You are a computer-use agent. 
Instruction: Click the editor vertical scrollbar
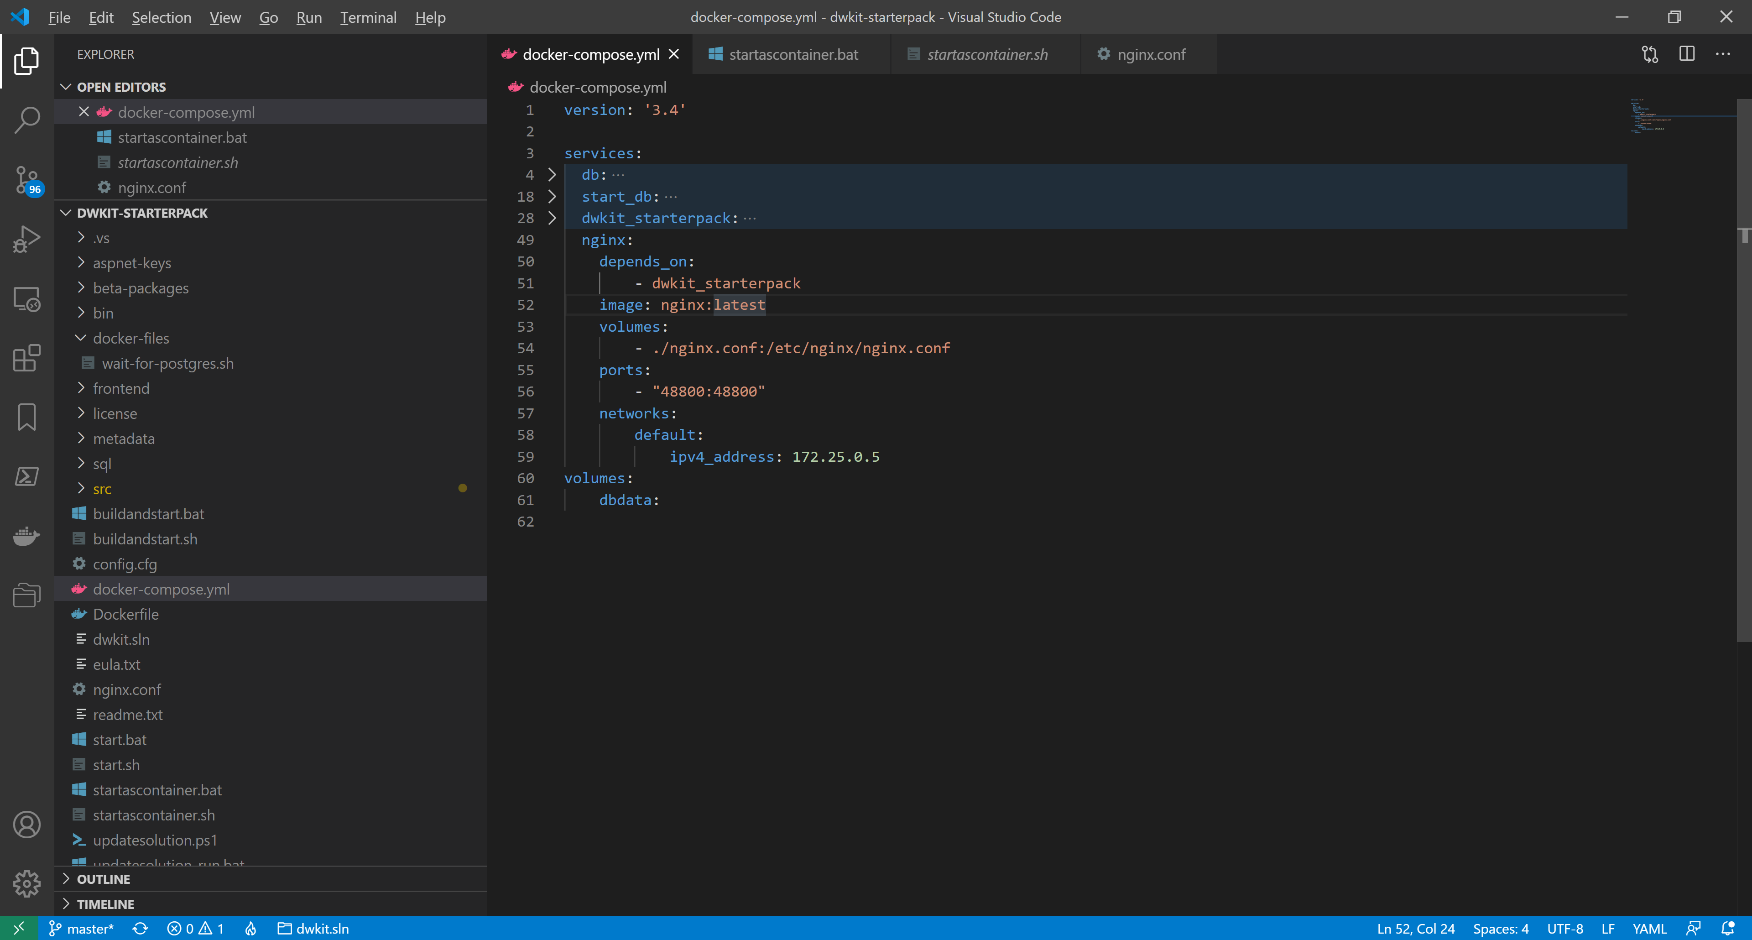pos(1744,371)
